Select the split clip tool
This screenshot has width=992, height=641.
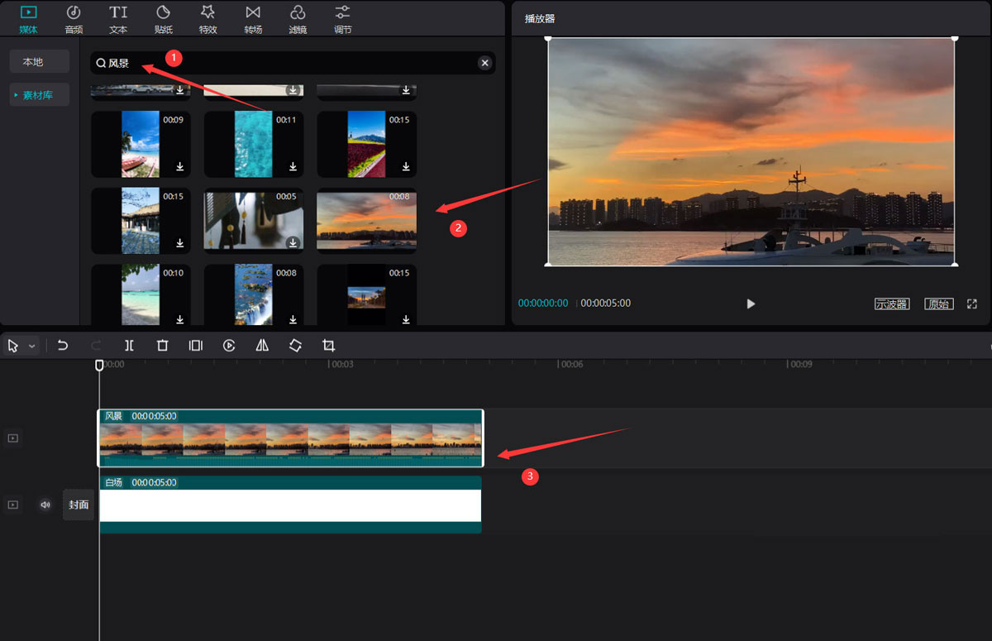(x=129, y=346)
